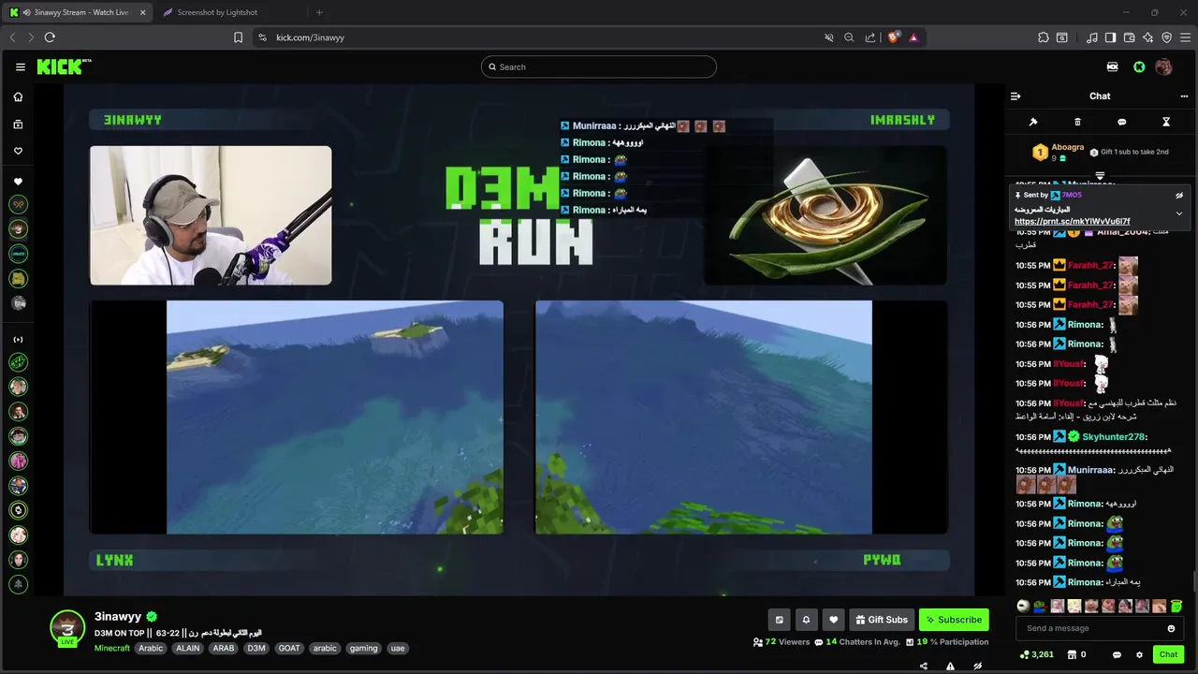The image size is (1198, 674).
Task: Report the stream with warning icon
Action: point(950,667)
